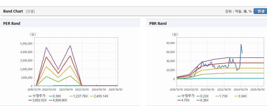267x106 pixels.
Task: Toggle 수정주가 legend in PBR Band
Action: click(x=186, y=96)
